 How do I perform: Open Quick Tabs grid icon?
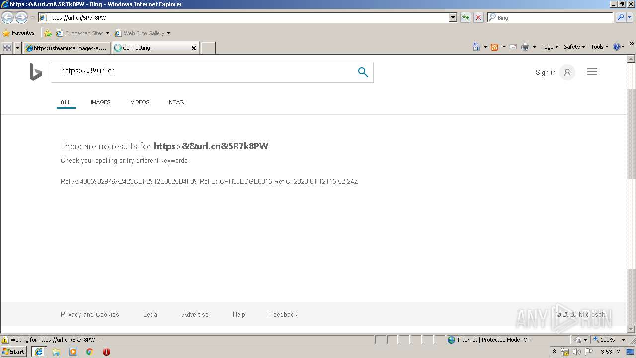click(x=7, y=48)
